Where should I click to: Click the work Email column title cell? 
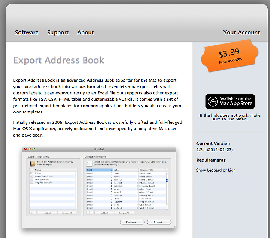152,205
